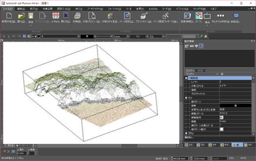
Task: Open the extract button dropdown arrow
Action: (x=207, y=25)
